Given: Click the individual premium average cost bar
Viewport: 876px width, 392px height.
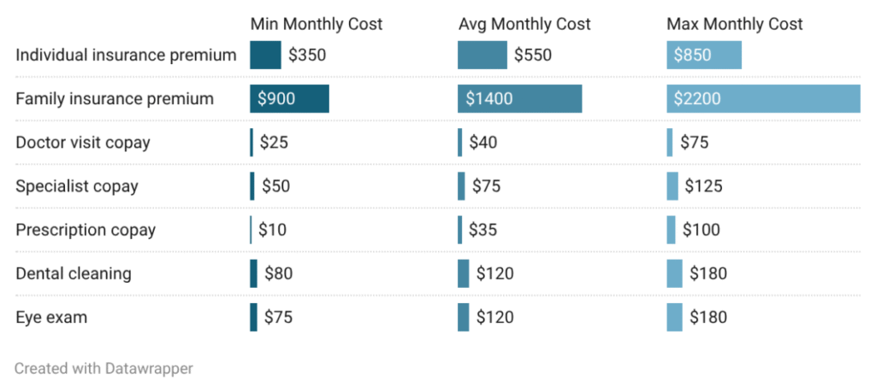Looking at the screenshot, I should click(482, 56).
